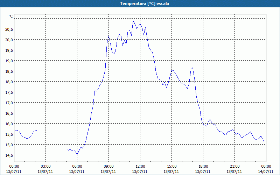Select the 18,5 y-axis label

pos(9,72)
